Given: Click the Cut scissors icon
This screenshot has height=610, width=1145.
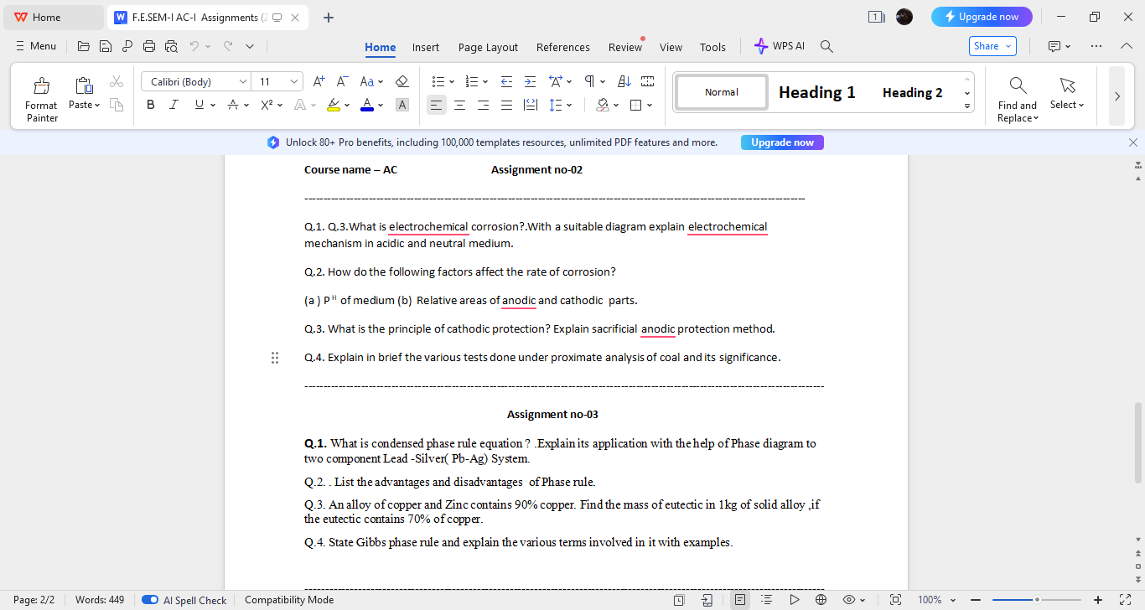Looking at the screenshot, I should pos(117,81).
